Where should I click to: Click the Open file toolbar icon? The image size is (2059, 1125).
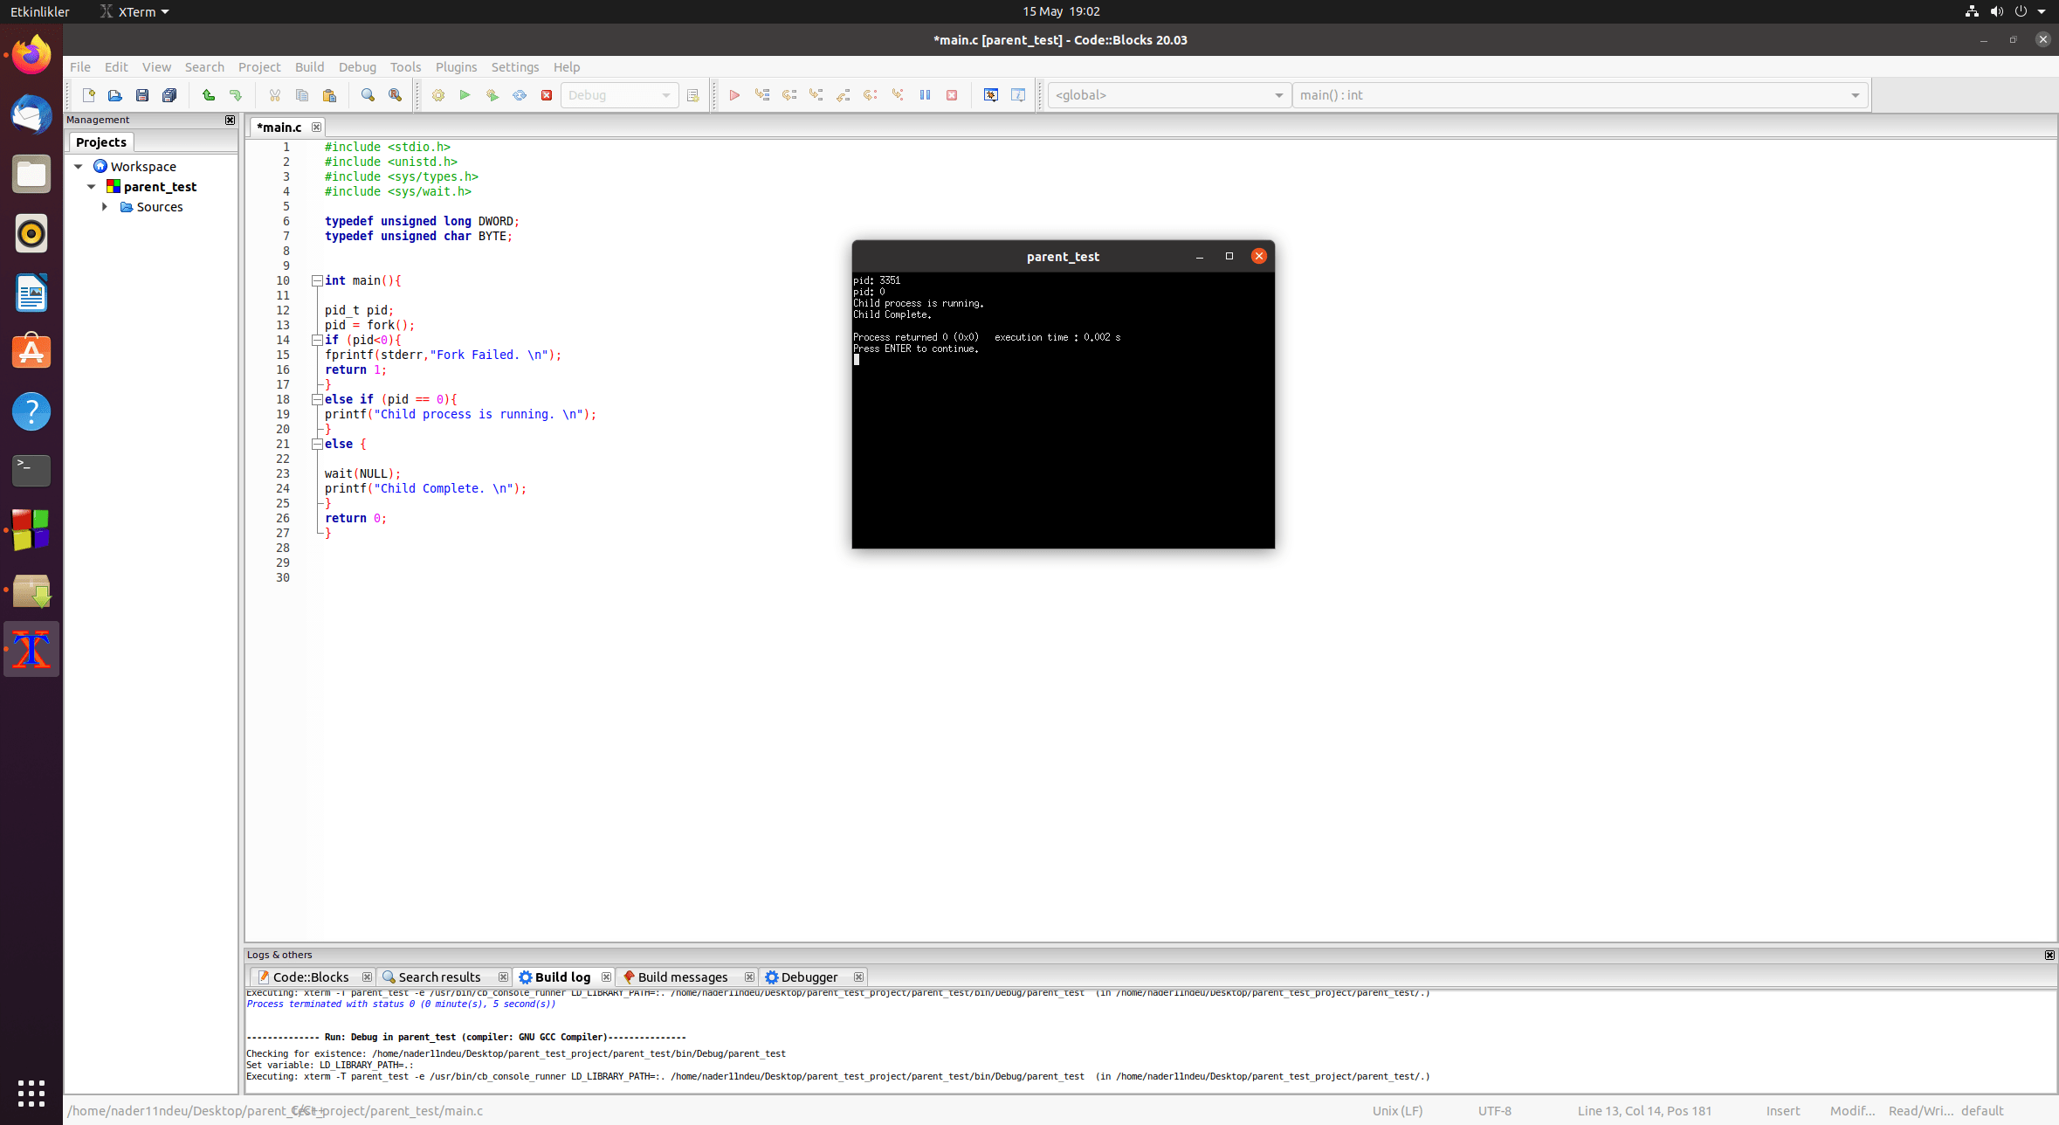pyautogui.click(x=114, y=95)
